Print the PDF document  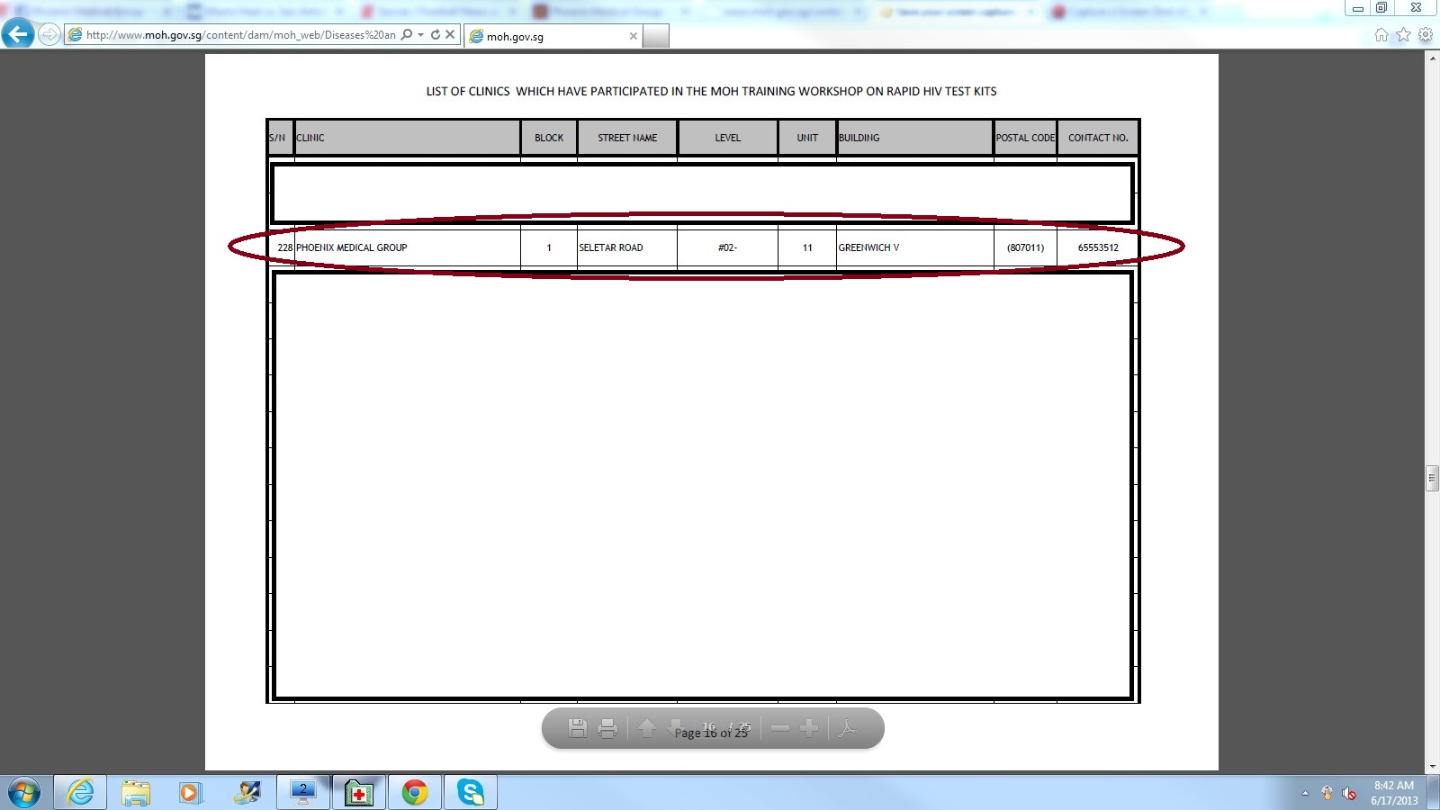tap(607, 728)
